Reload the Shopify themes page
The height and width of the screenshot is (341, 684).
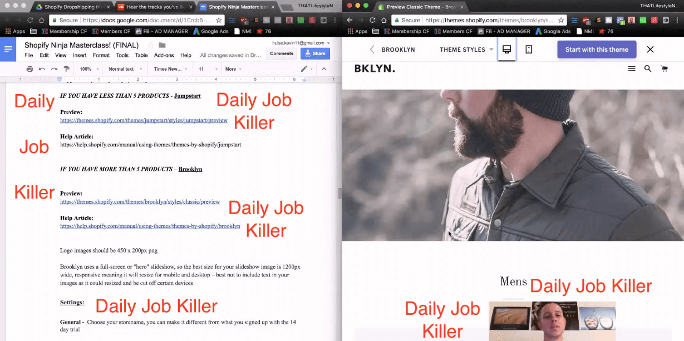click(x=372, y=20)
